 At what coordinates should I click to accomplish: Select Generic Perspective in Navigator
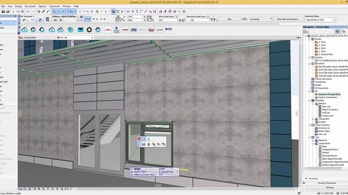(x=330, y=94)
